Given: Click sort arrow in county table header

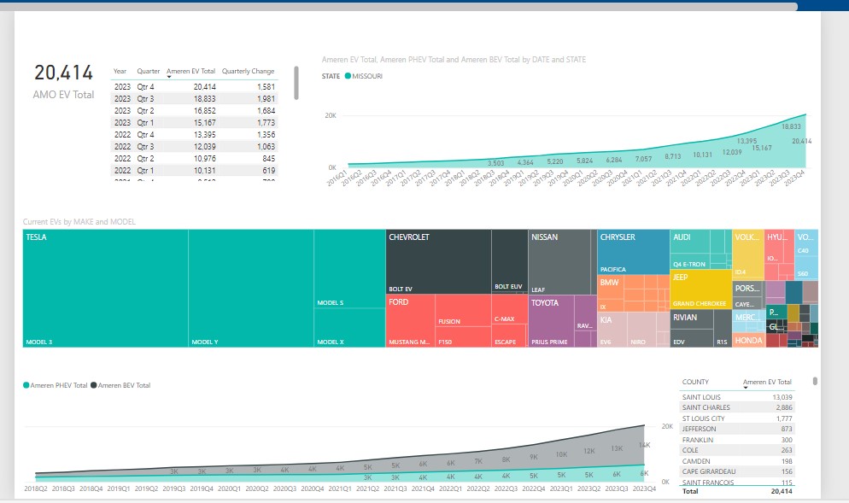Looking at the screenshot, I should (x=746, y=389).
